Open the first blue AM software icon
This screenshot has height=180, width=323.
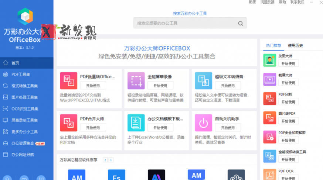pos(76,175)
